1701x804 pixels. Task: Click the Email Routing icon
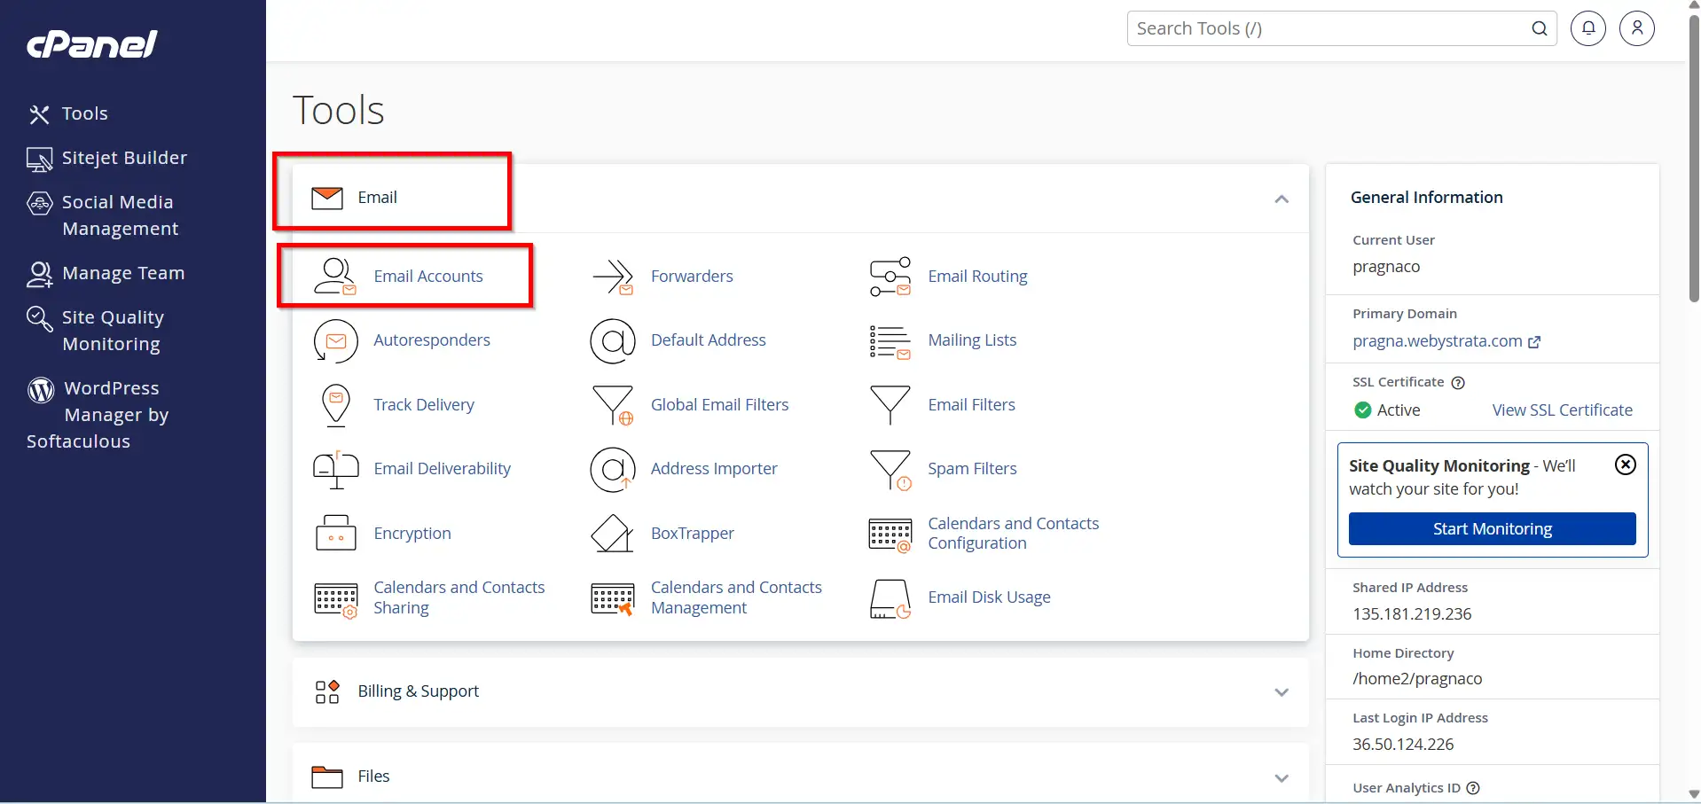[x=890, y=277]
